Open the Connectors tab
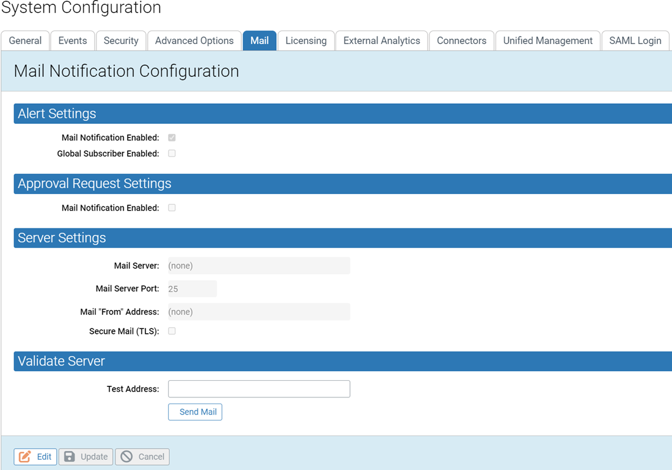The height and width of the screenshot is (470, 672). 461,40
